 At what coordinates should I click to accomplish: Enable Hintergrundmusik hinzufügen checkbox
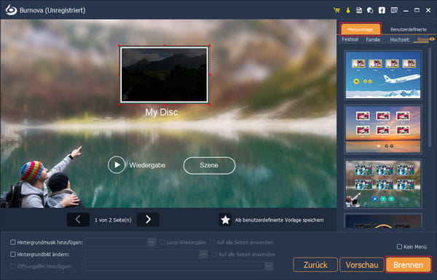coord(13,242)
